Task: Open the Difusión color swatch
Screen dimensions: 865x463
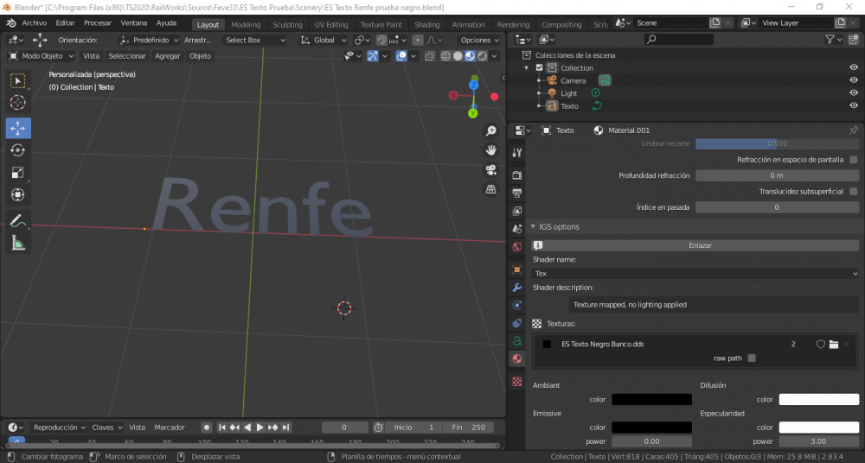Action: [x=818, y=400]
